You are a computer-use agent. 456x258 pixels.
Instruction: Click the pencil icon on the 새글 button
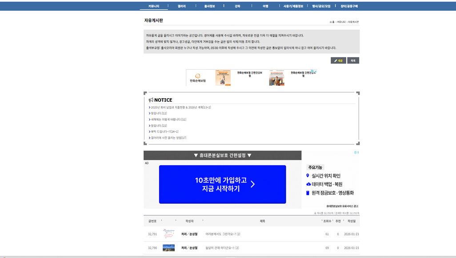pos(336,61)
